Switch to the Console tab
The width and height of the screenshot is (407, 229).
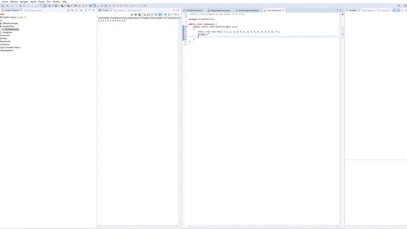(x=105, y=10)
